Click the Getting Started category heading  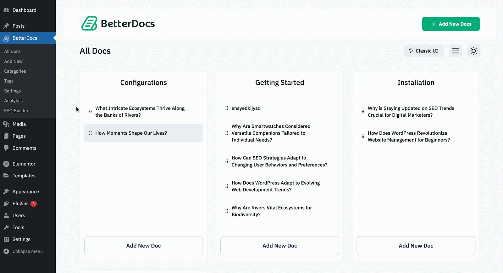coord(280,82)
